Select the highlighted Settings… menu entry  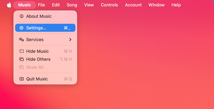[x=45, y=28]
